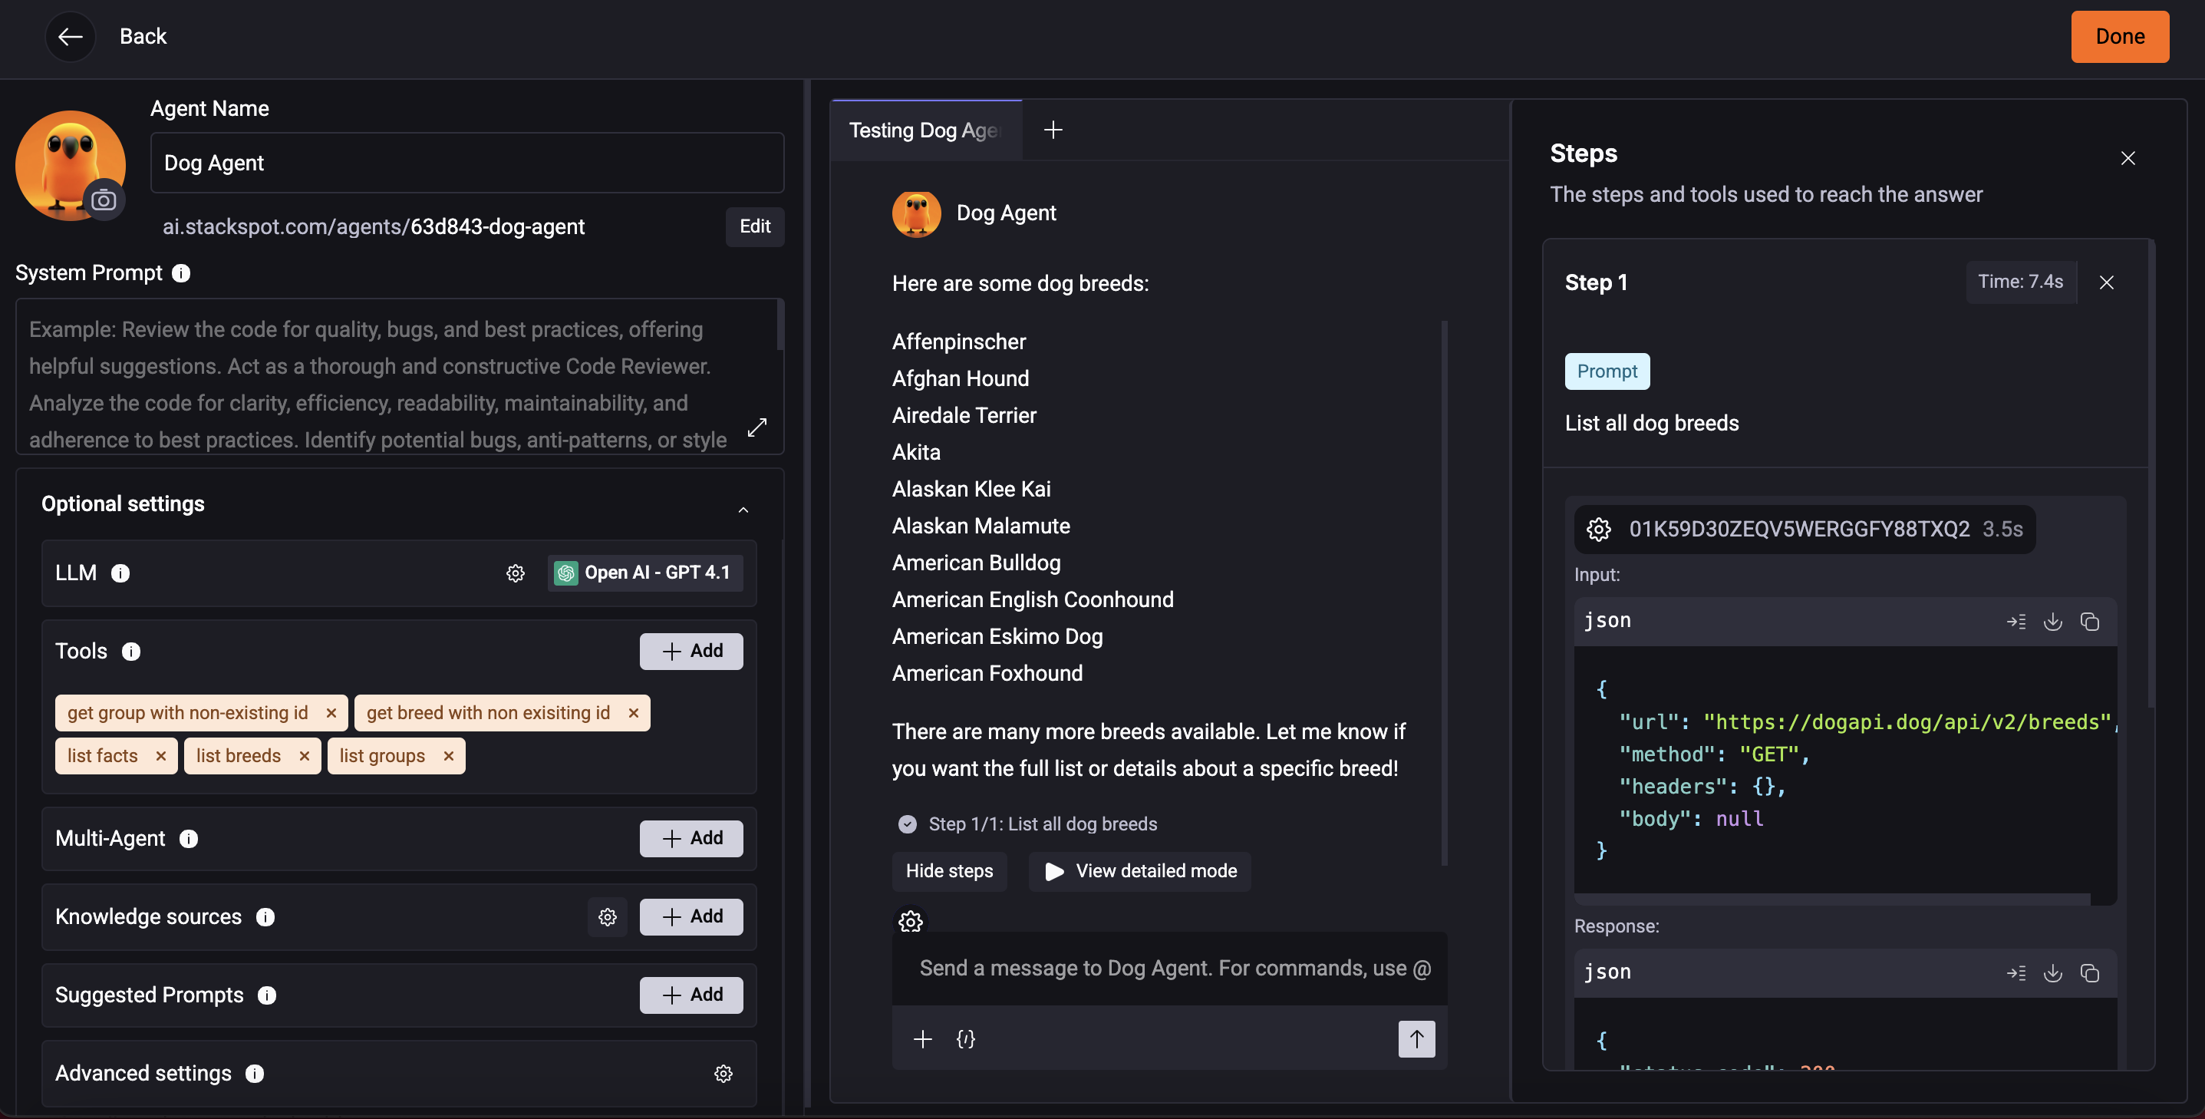The image size is (2205, 1119).
Task: Click the curly braces icon in chat
Action: [965, 1038]
